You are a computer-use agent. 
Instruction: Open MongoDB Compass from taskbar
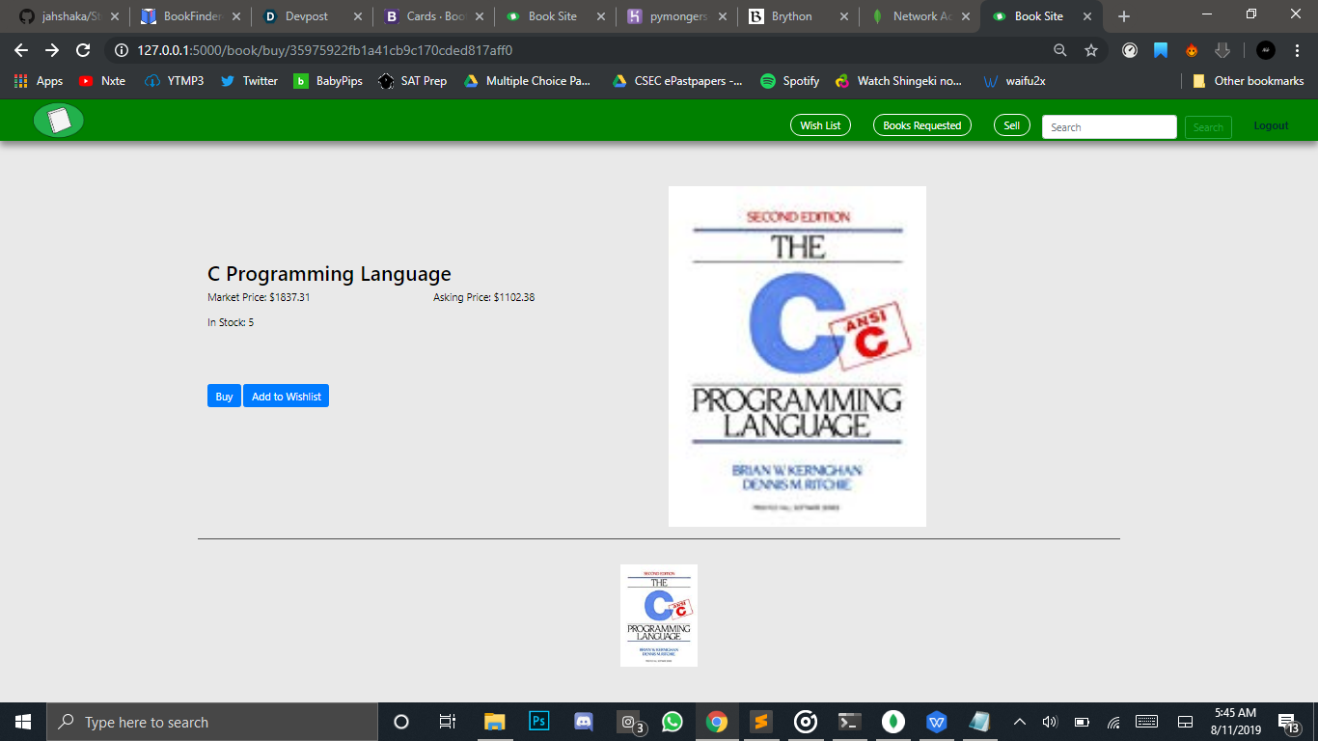click(x=893, y=722)
